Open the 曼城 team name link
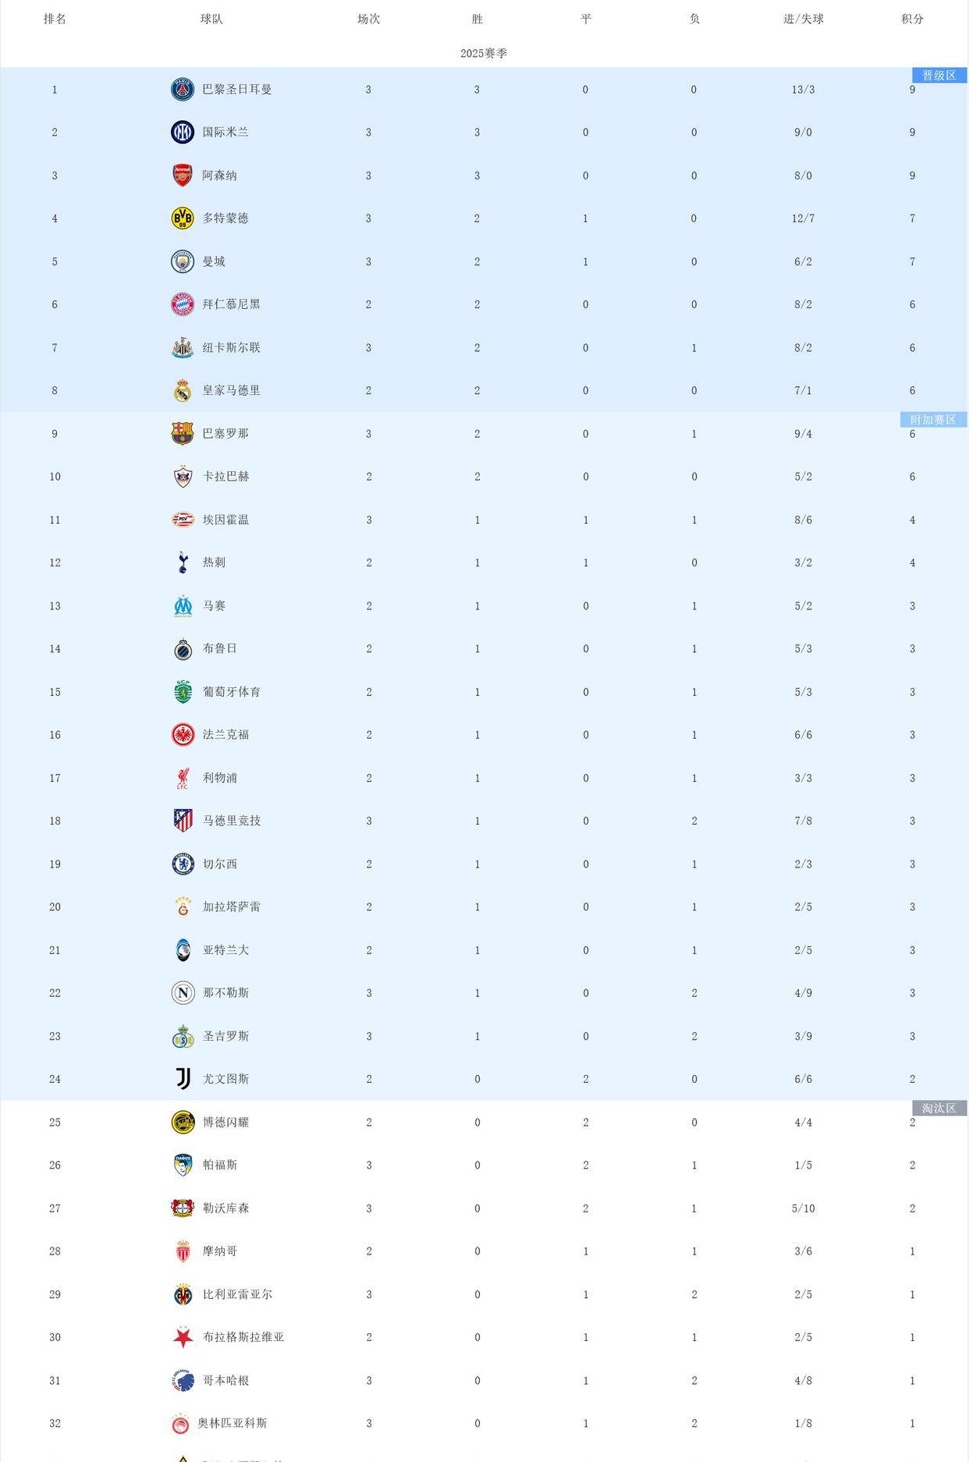Viewport: 969px width, 1462px height. click(214, 261)
